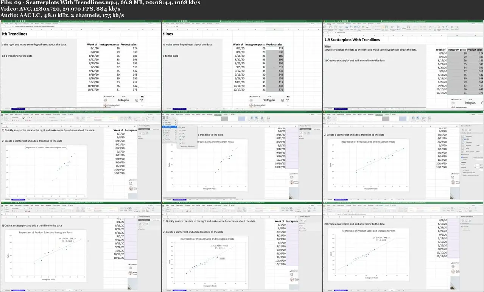The height and width of the screenshot is (292, 484).
Task: Enable Set Intercept checkbox
Action: tap(462, 170)
